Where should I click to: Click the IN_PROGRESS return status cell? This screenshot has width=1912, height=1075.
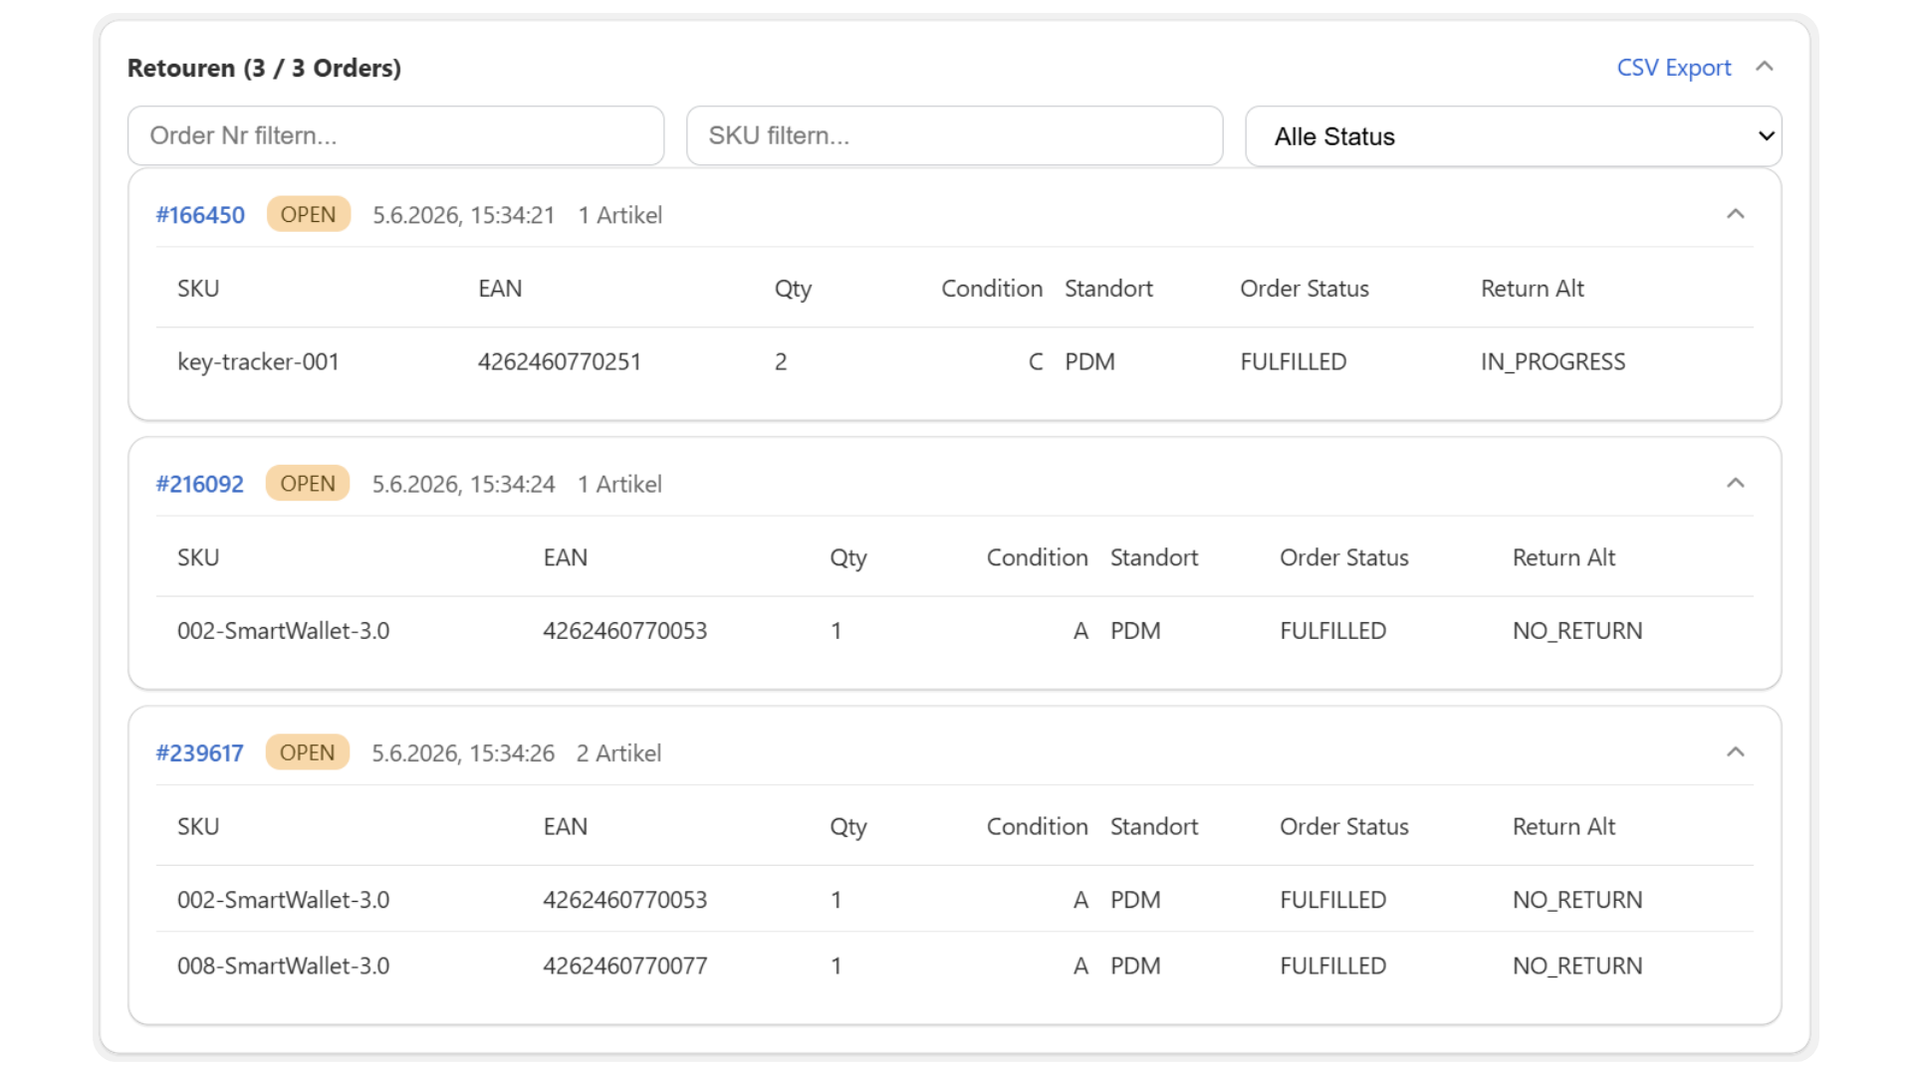tap(1553, 361)
